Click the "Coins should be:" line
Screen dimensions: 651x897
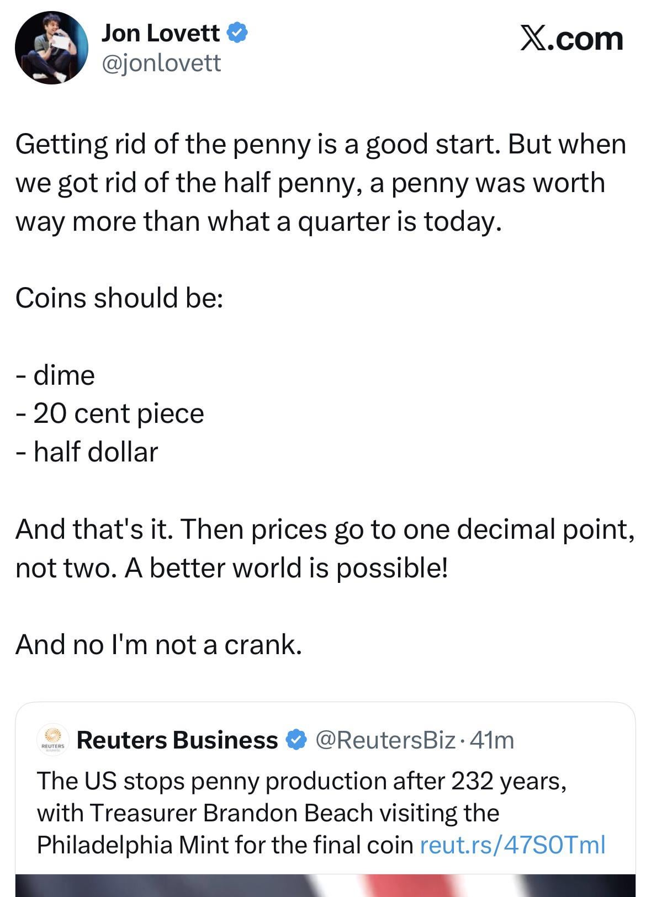[119, 298]
